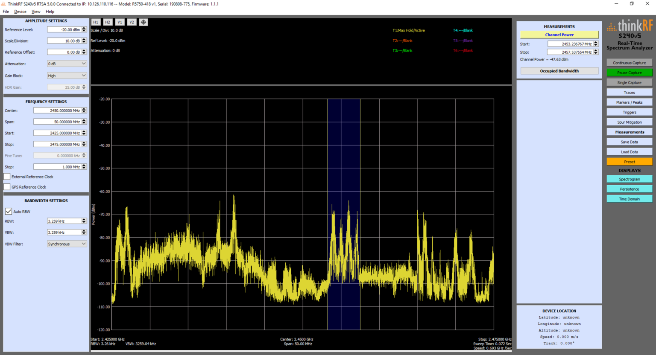The width and height of the screenshot is (656, 355).
Task: Select the H2 horizontal cursor button
Action: [108, 22]
